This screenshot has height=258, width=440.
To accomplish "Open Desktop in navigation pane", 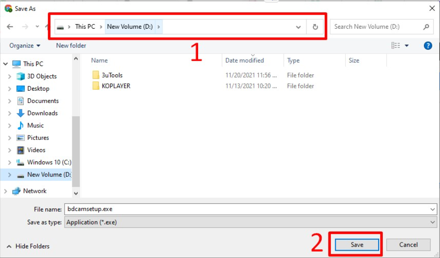I will click(38, 88).
